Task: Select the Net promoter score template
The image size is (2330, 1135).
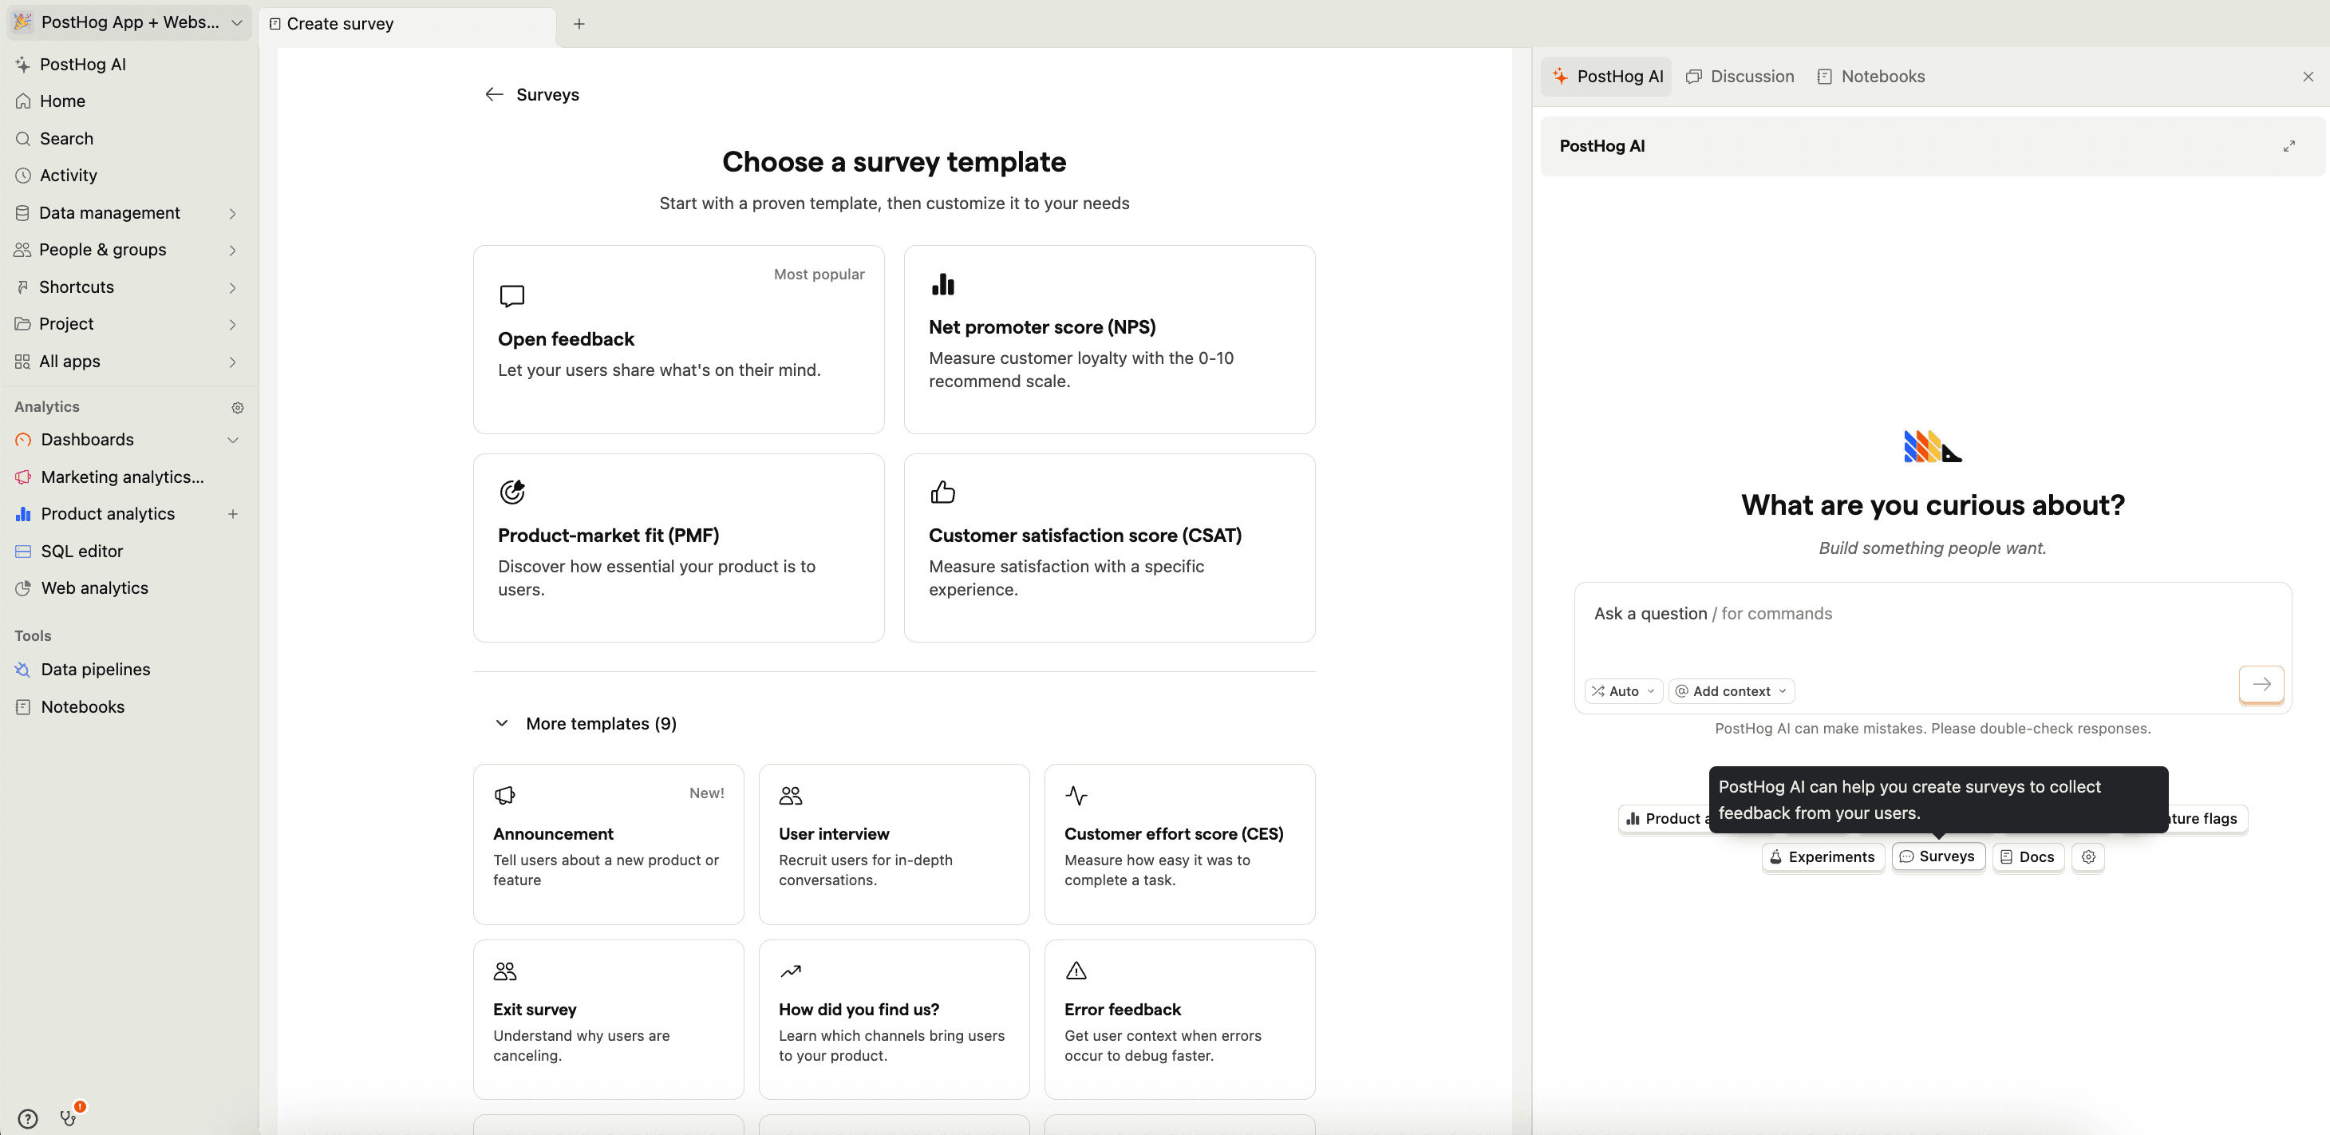Action: click(1109, 339)
